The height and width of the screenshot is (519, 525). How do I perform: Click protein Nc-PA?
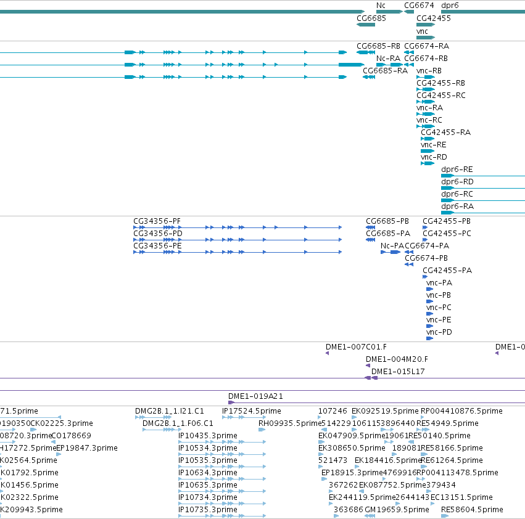392,246
